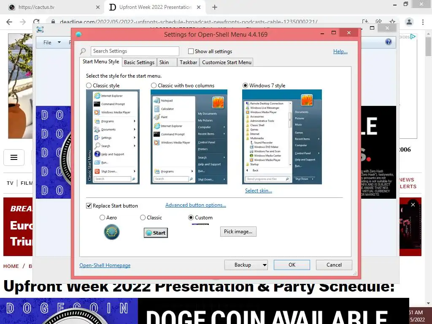Click the Search Settings input field
432x324 pixels.
135,51
